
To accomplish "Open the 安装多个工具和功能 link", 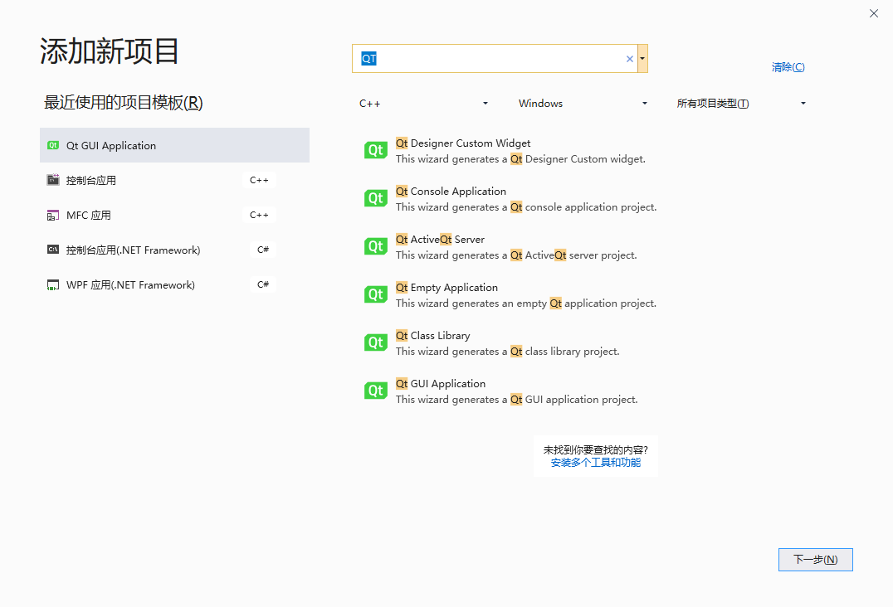I will pyautogui.click(x=596, y=463).
